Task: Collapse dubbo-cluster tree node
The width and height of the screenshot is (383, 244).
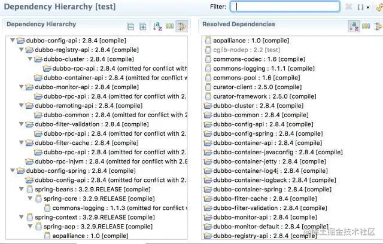Action: [x=30, y=59]
